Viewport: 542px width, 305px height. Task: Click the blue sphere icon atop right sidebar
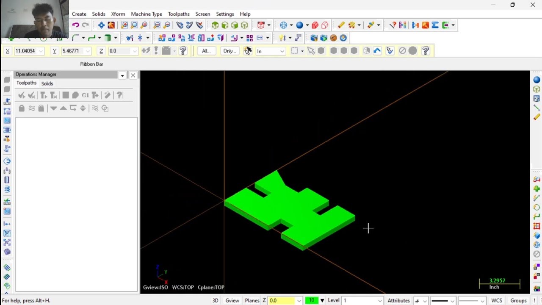click(536, 80)
